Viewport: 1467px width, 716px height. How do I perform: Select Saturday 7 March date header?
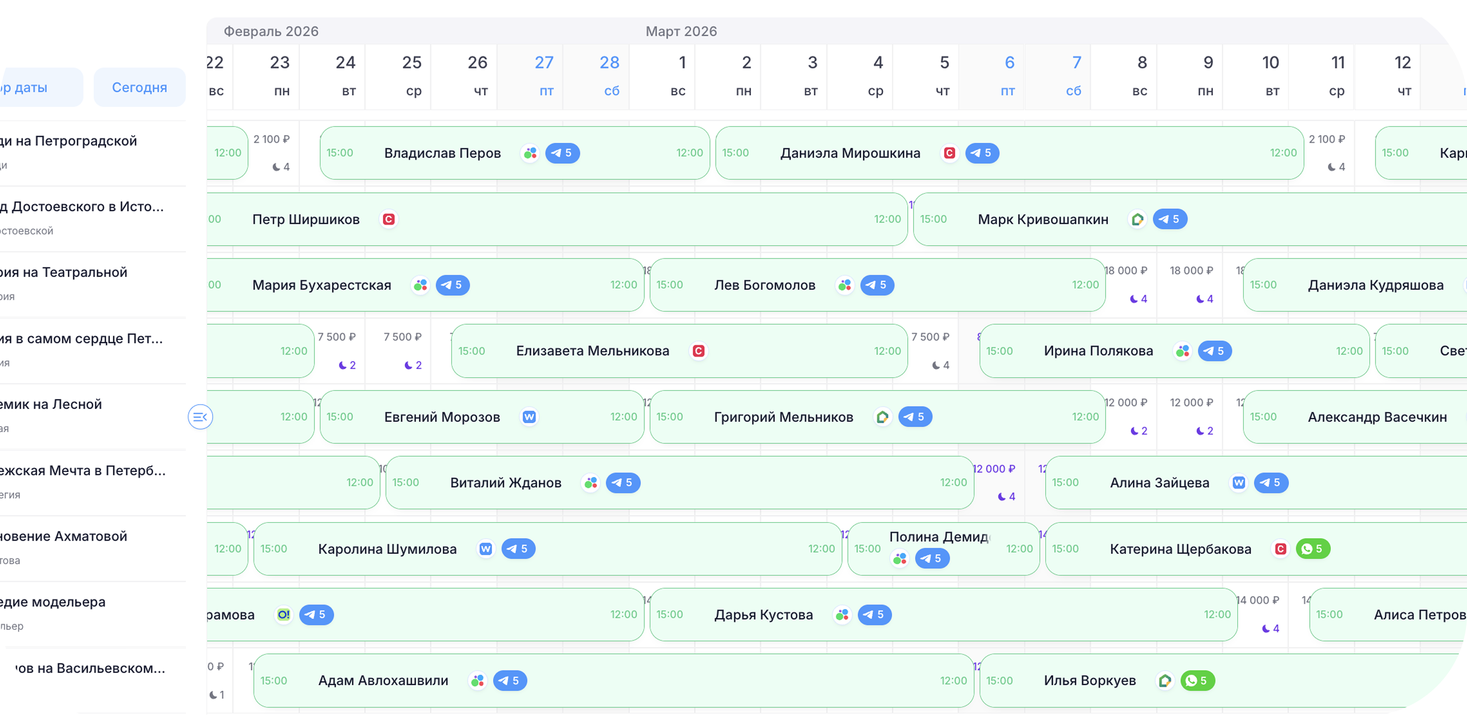tap(1075, 76)
